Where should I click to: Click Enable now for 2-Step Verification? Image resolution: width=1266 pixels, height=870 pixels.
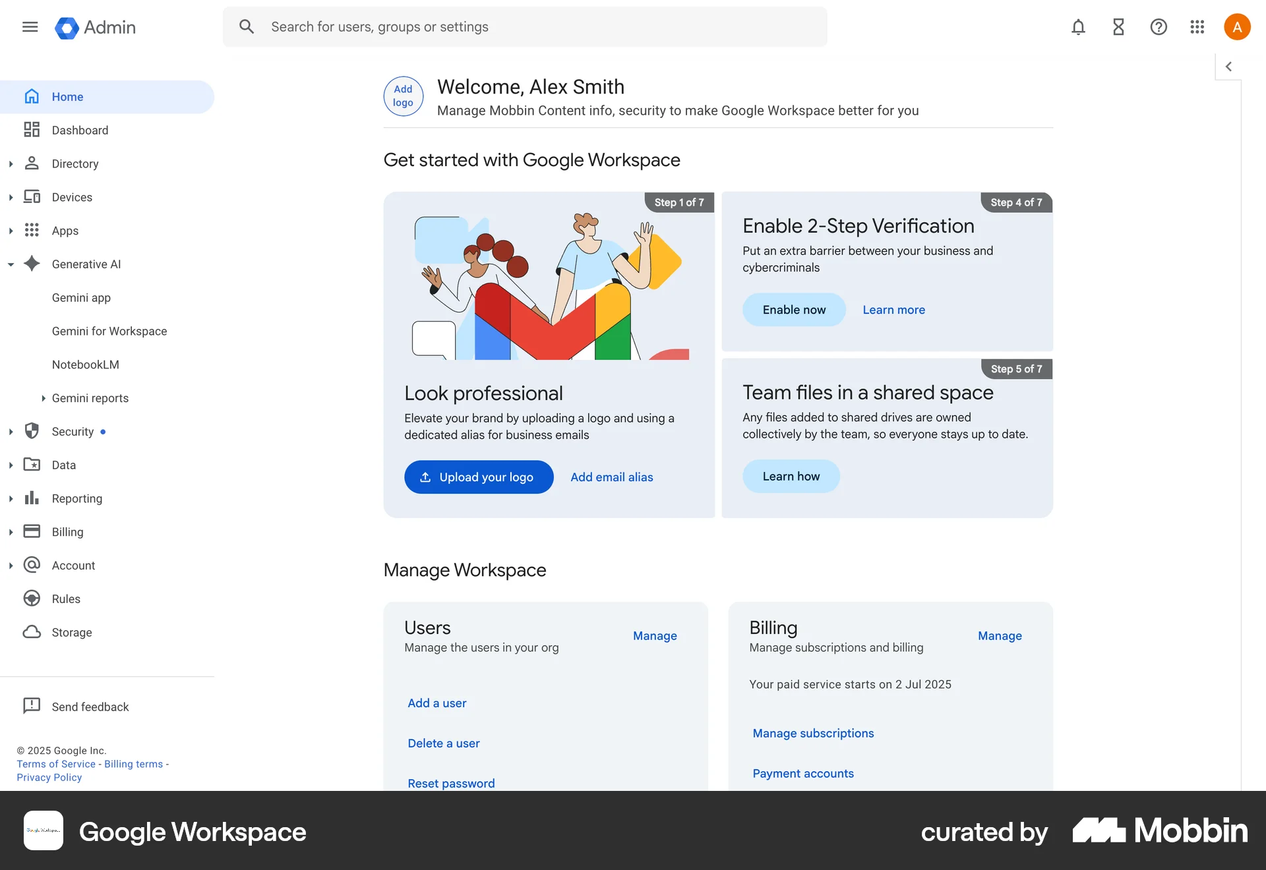pyautogui.click(x=794, y=309)
